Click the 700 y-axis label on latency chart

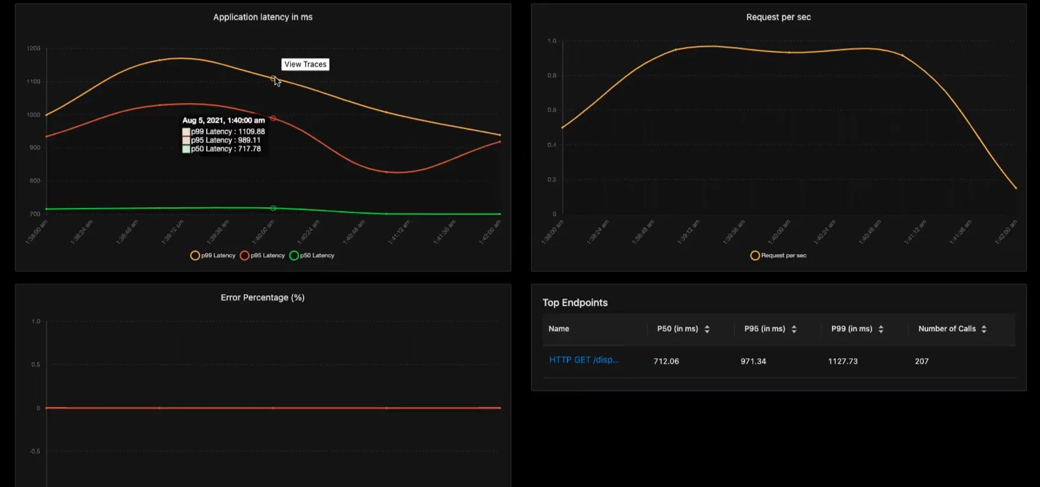pyautogui.click(x=36, y=214)
